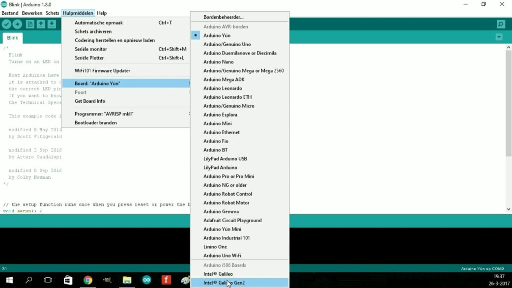This screenshot has width=512, height=288.
Task: Click the Save sketch down-arrow icon
Action: coord(52,24)
